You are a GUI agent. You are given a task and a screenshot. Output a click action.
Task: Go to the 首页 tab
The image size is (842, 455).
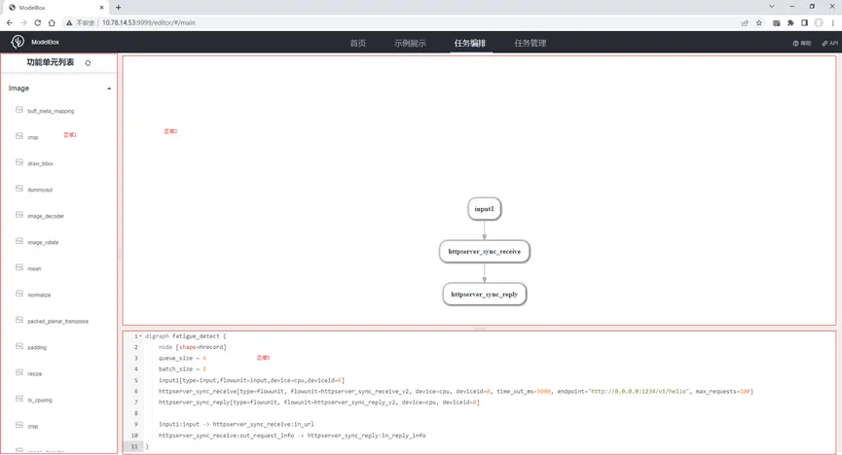(358, 43)
